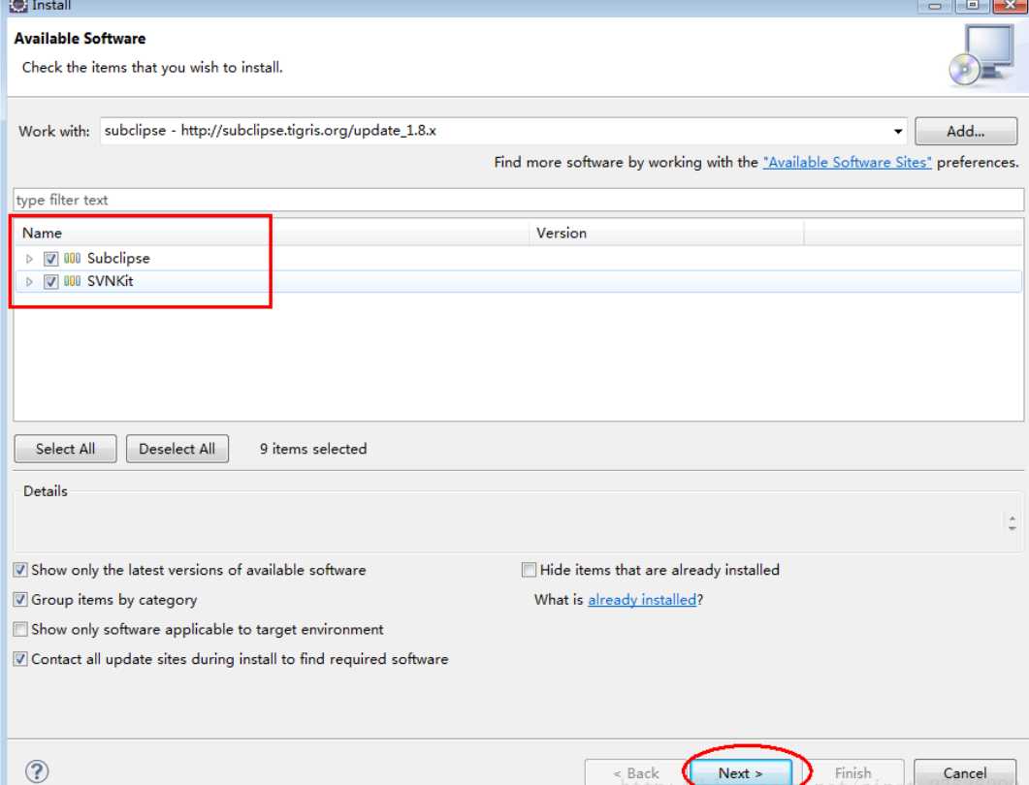This screenshot has width=1029, height=785.
Task: Click the type filter text field
Action: [519, 200]
